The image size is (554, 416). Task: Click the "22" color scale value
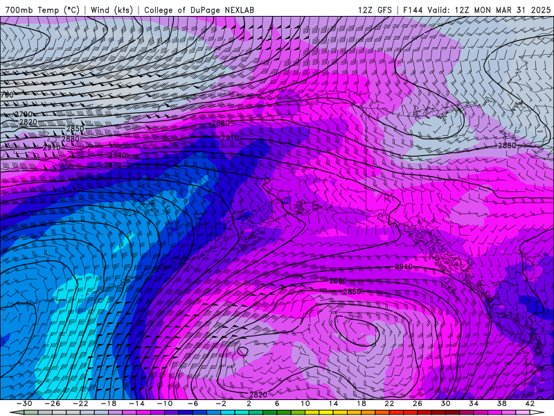coord(389,404)
